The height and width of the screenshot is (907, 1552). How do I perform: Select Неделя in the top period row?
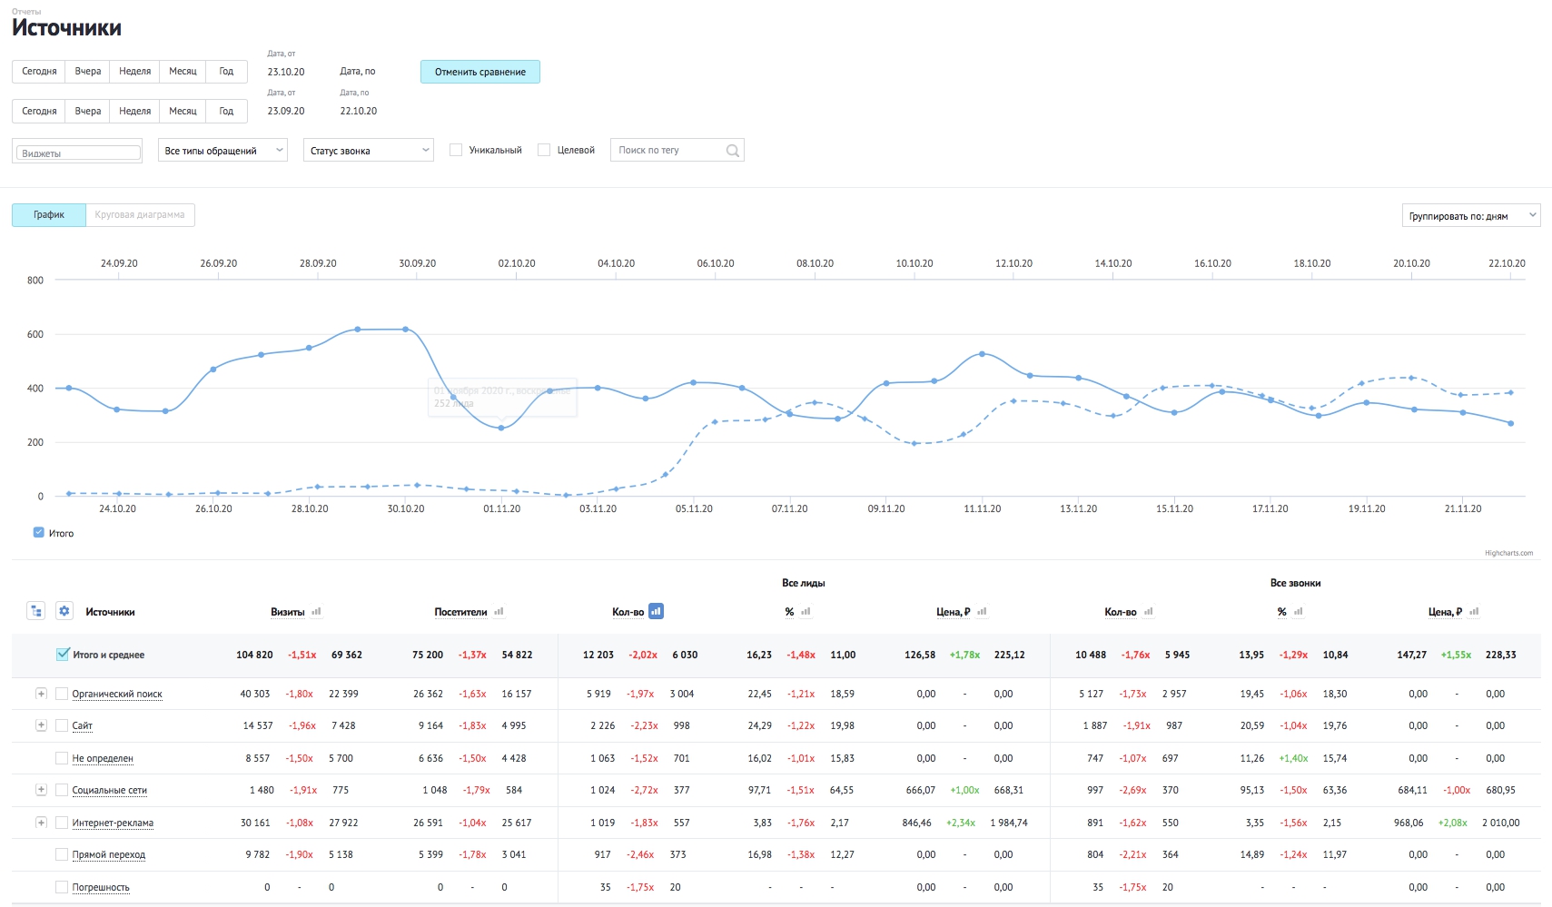(134, 71)
